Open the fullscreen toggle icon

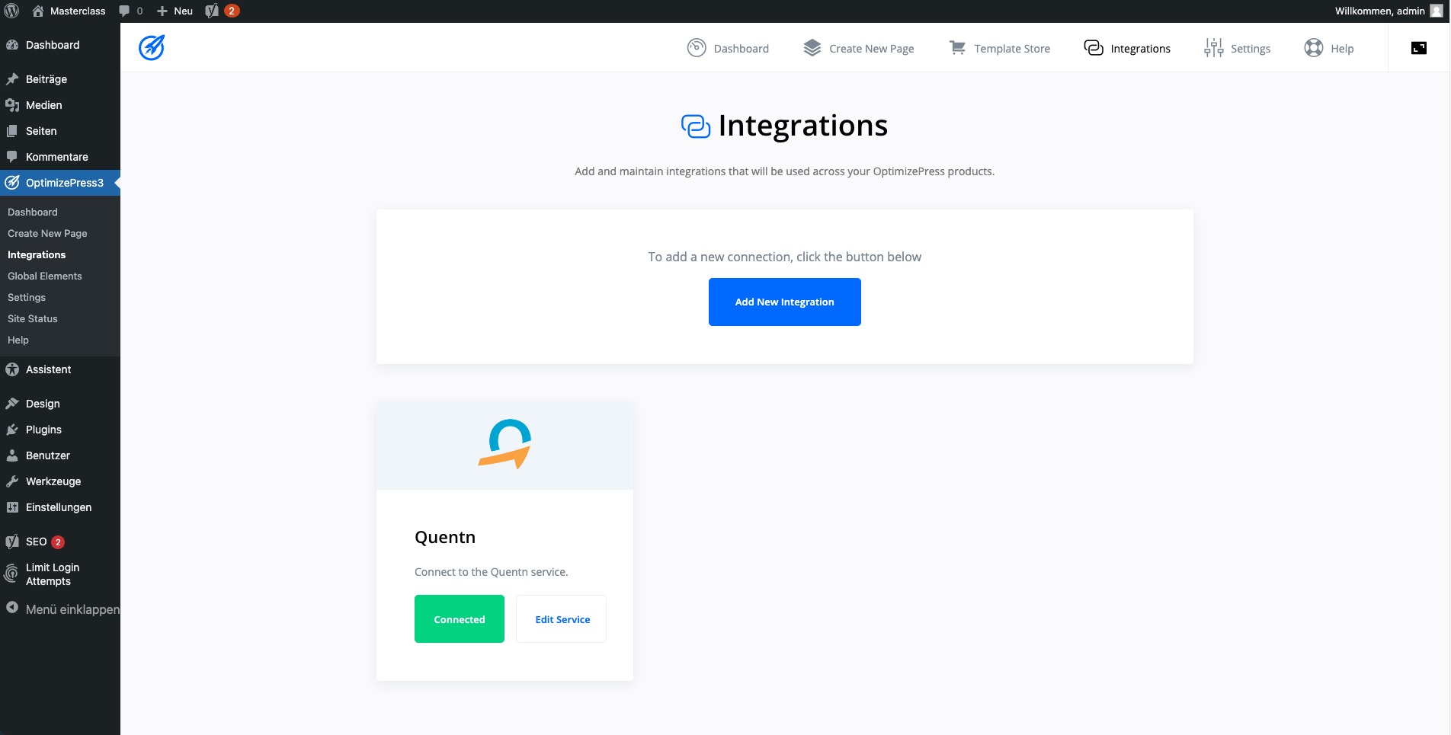(x=1418, y=48)
